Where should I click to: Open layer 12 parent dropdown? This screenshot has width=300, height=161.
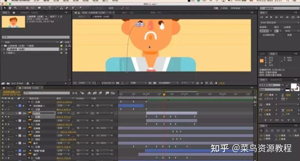click(x=104, y=128)
